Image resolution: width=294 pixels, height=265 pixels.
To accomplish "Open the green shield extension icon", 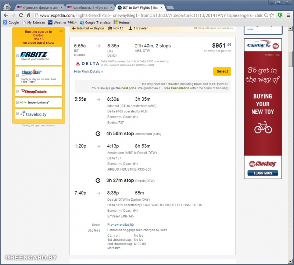I will 280,15.
